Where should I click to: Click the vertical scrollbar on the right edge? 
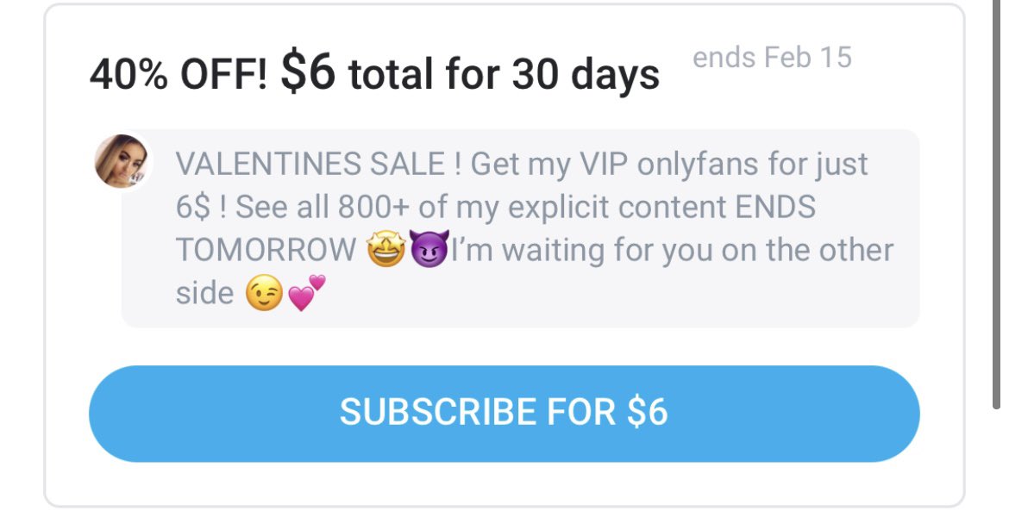996,204
